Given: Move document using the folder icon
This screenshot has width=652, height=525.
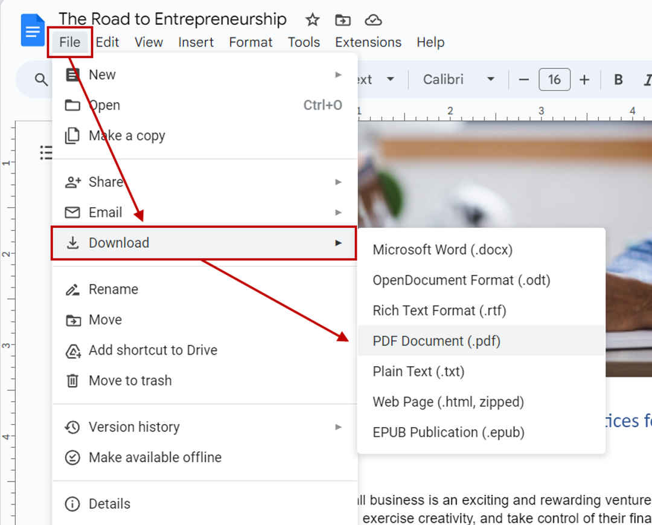Looking at the screenshot, I should pos(342,20).
